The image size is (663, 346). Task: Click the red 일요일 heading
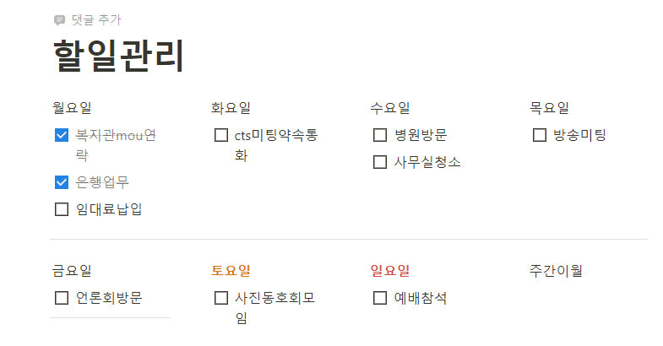[390, 271]
